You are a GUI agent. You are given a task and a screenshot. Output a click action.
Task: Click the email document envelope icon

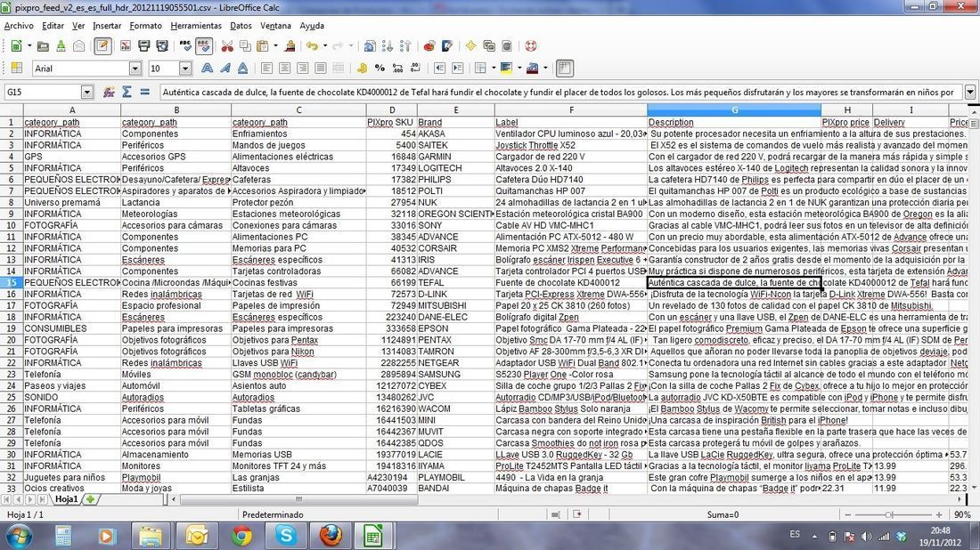pyautogui.click(x=78, y=45)
